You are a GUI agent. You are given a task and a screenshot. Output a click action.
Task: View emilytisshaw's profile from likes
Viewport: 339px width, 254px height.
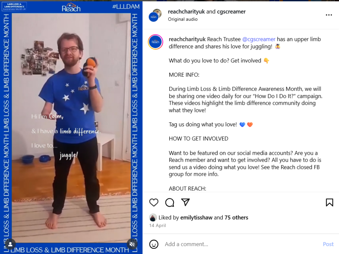pyautogui.click(x=196, y=218)
